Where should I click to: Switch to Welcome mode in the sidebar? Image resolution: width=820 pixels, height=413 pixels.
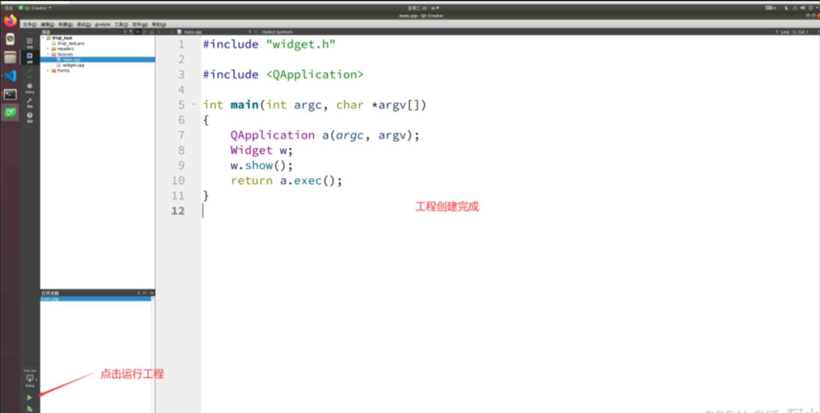30,43
